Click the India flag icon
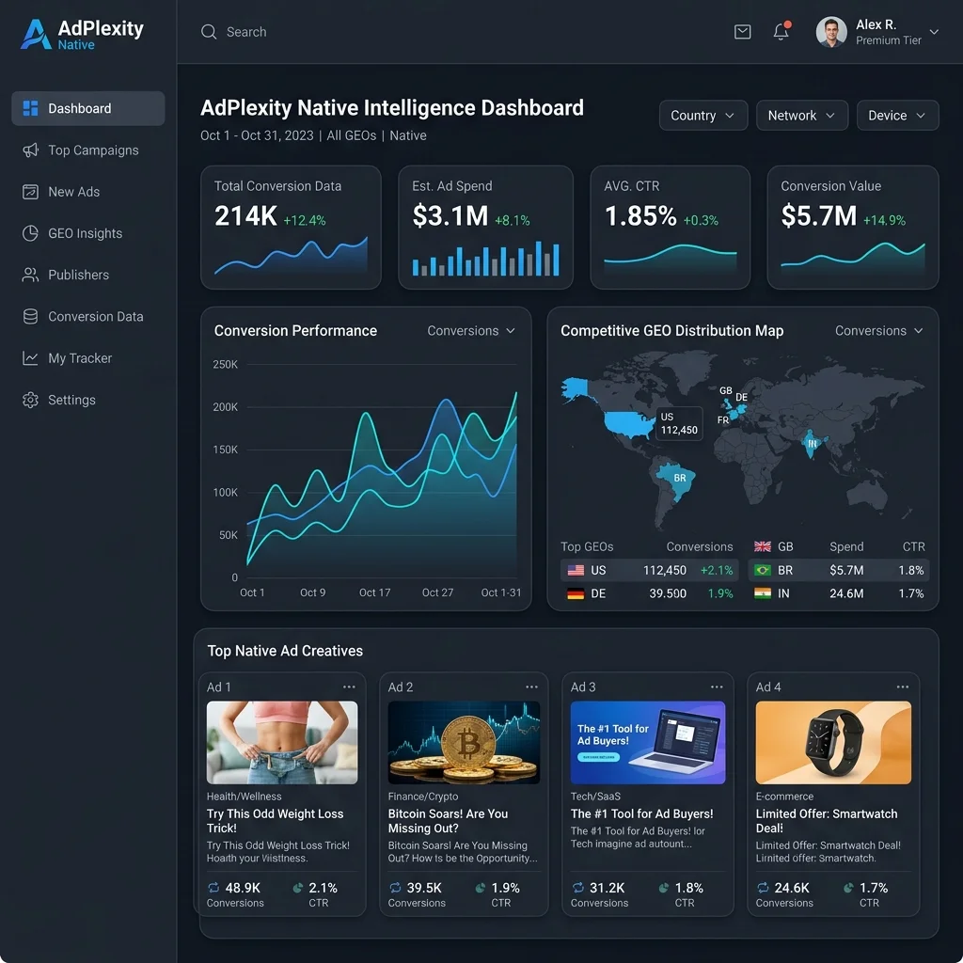Screen dimensions: 963x963 (x=762, y=593)
